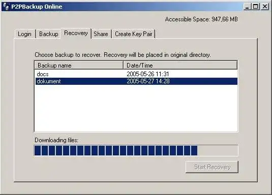Minimize the P2PBackup Online window
Image resolution: width=272 pixels, height=195 pixels.
[x=247, y=7]
